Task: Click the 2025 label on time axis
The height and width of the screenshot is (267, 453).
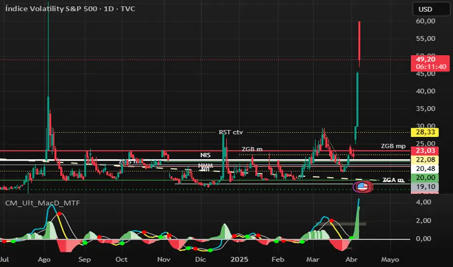Action: tap(239, 260)
